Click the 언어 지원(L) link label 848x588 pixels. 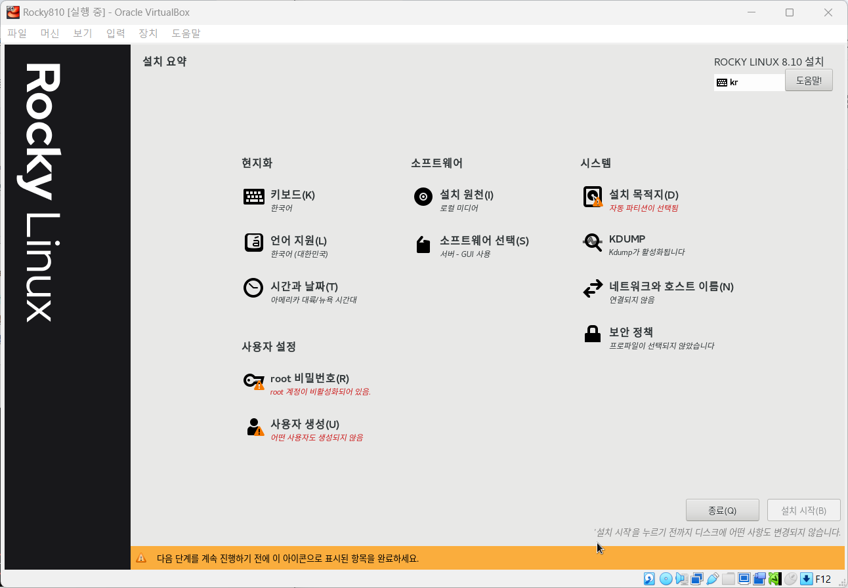(299, 241)
